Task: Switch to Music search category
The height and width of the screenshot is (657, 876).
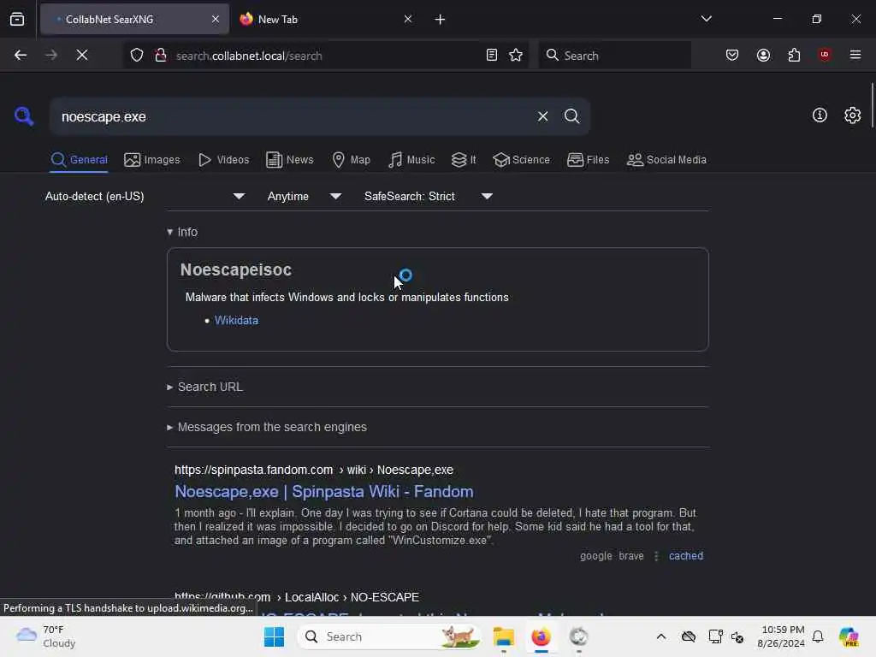Action: pyautogui.click(x=411, y=160)
